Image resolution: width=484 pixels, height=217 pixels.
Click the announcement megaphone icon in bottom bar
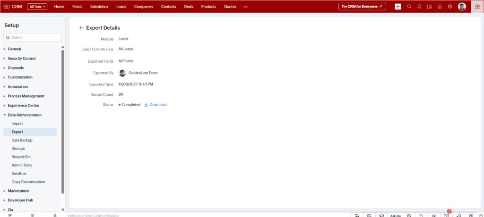[x=382, y=216]
